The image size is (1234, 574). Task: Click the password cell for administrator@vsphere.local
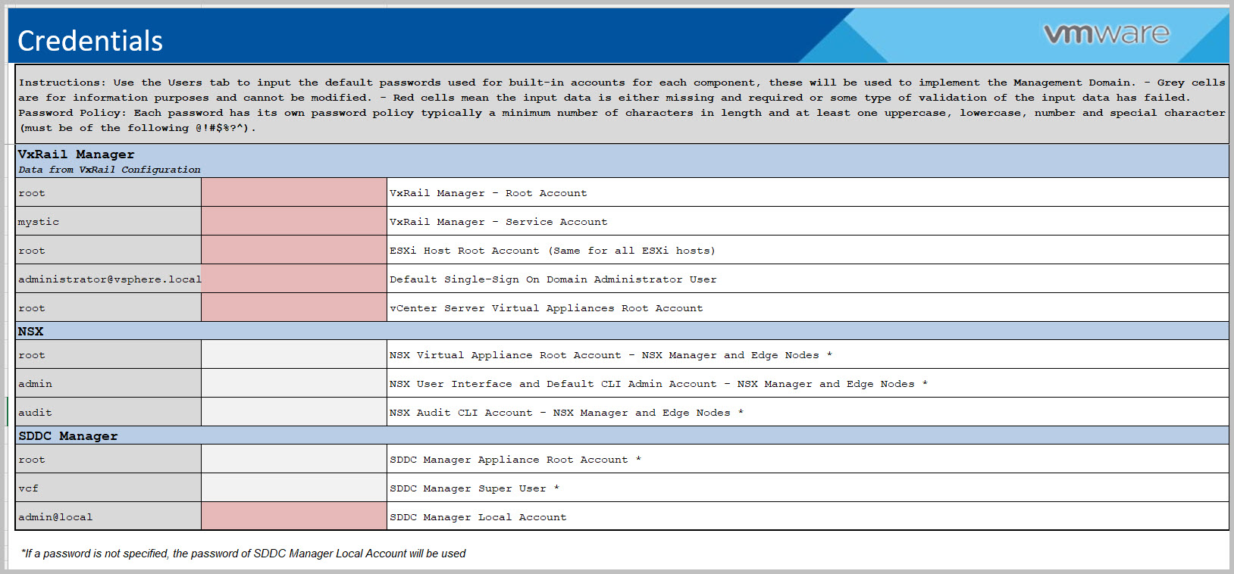pyautogui.click(x=294, y=279)
